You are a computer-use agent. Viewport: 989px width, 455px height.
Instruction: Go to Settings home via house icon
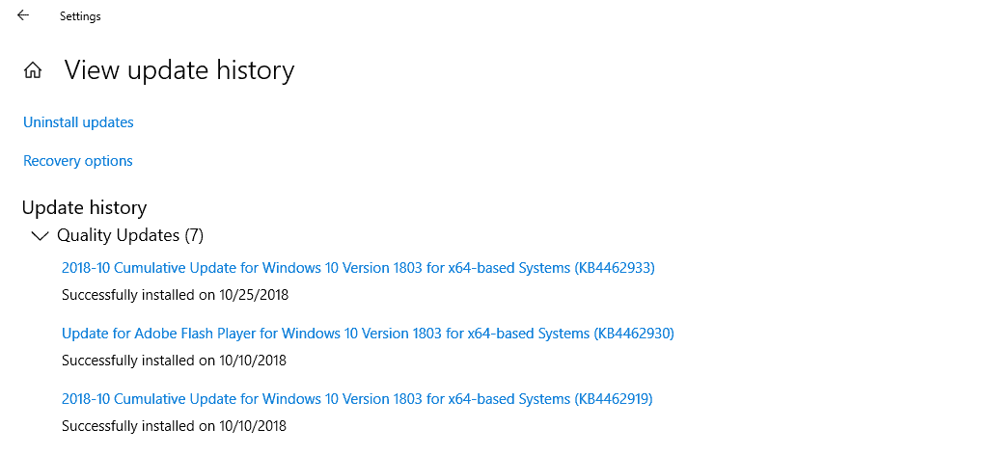point(33,70)
